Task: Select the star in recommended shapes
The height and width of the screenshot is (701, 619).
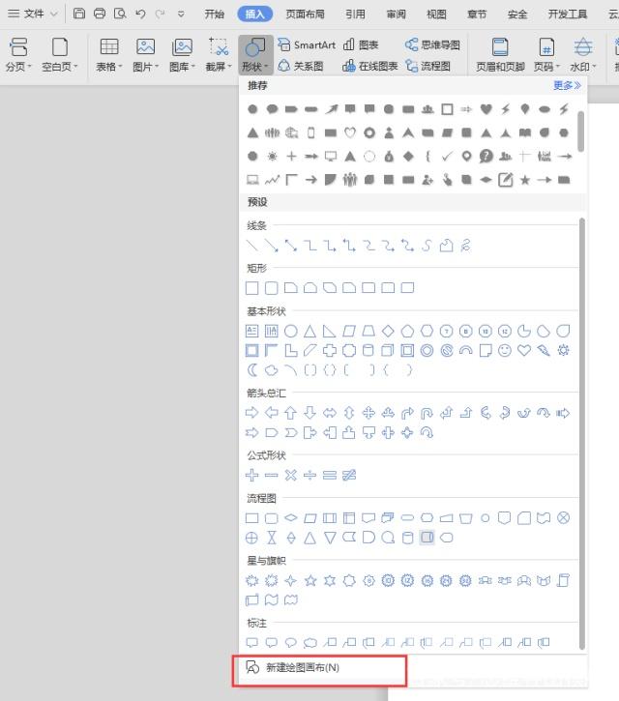Action: [x=524, y=180]
